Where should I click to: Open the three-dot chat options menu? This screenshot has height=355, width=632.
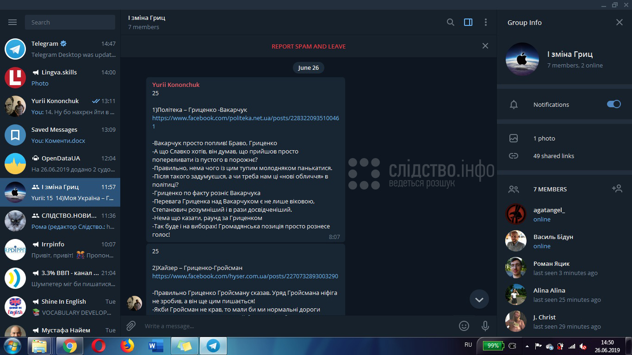[485, 22]
